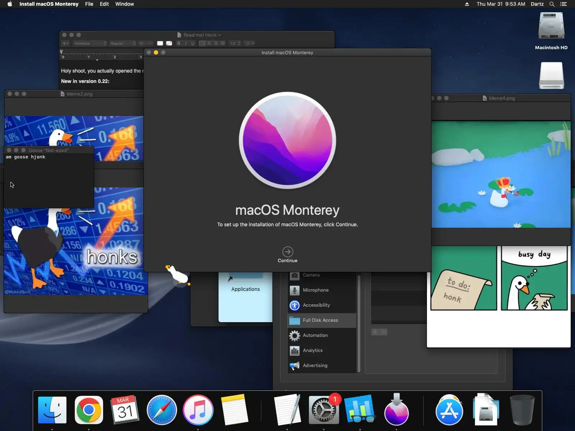Click the date and time in menu bar

click(x=501, y=4)
